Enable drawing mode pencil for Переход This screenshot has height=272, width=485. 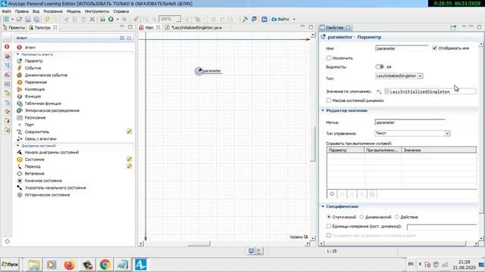(130, 166)
